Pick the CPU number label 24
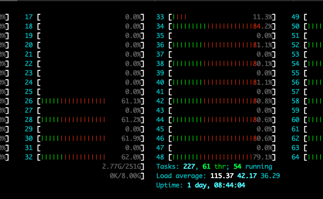Viewport: 323px width, 199px height. click(29, 82)
